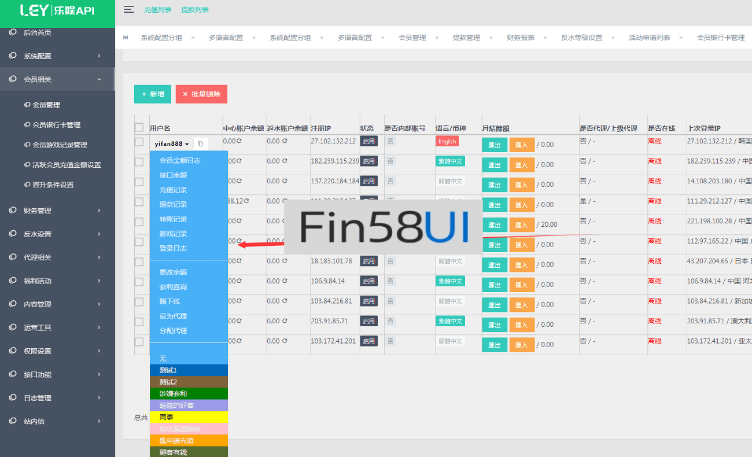
Task: Click copy icon next to yifan888
Action: [x=201, y=144]
